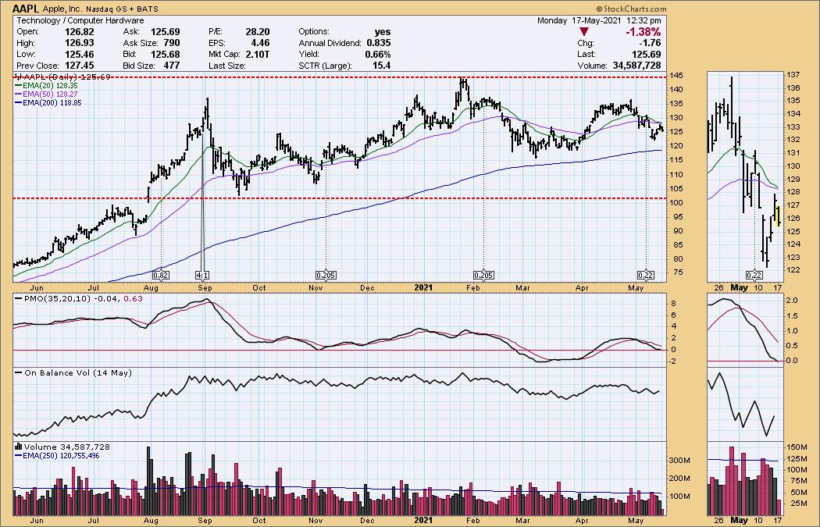Click the 100 price axis label
This screenshot has height=527, width=820.
pos(676,203)
